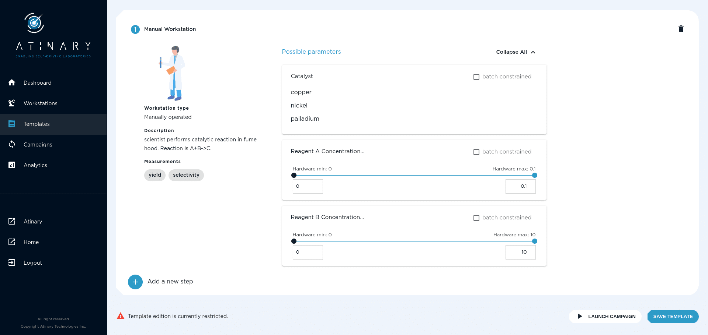Click the Launch Campaign button
Image resolution: width=708 pixels, height=335 pixels.
pyautogui.click(x=605, y=316)
